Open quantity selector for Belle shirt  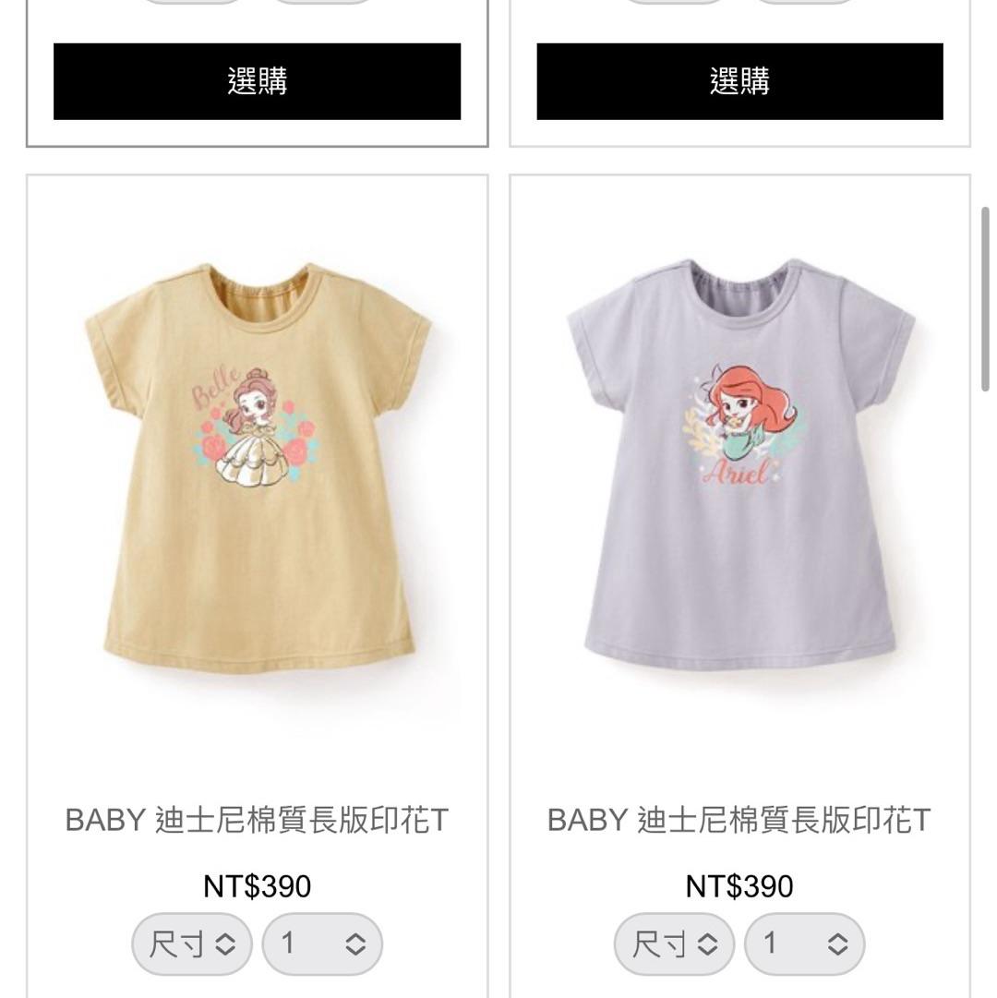pyautogui.click(x=322, y=944)
